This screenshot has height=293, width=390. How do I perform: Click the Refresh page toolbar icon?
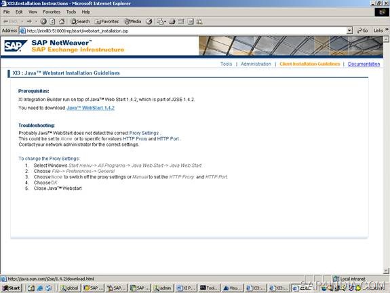pos(52,22)
